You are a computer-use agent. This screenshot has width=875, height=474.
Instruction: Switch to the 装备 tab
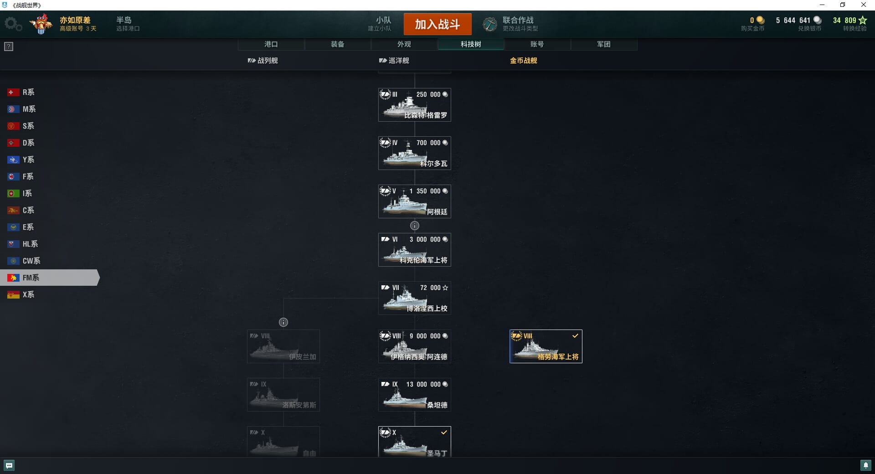pyautogui.click(x=338, y=44)
